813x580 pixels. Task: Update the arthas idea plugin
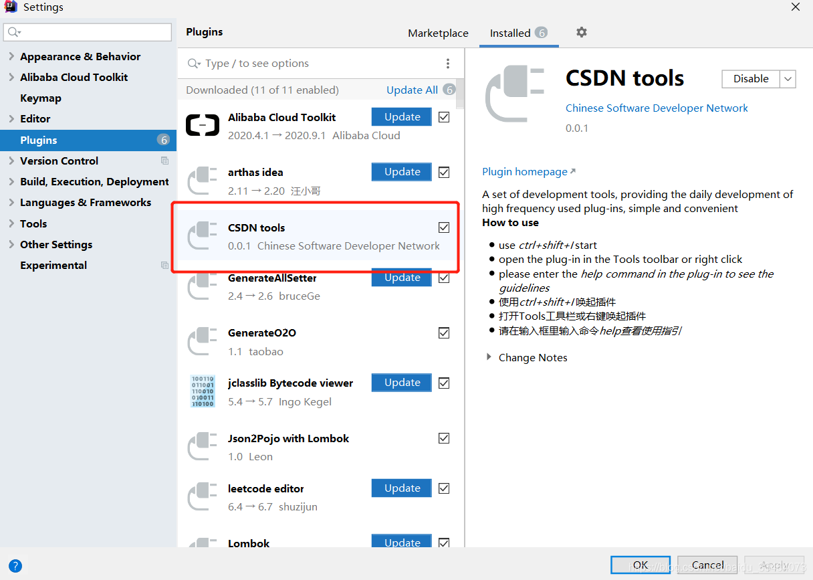point(402,171)
